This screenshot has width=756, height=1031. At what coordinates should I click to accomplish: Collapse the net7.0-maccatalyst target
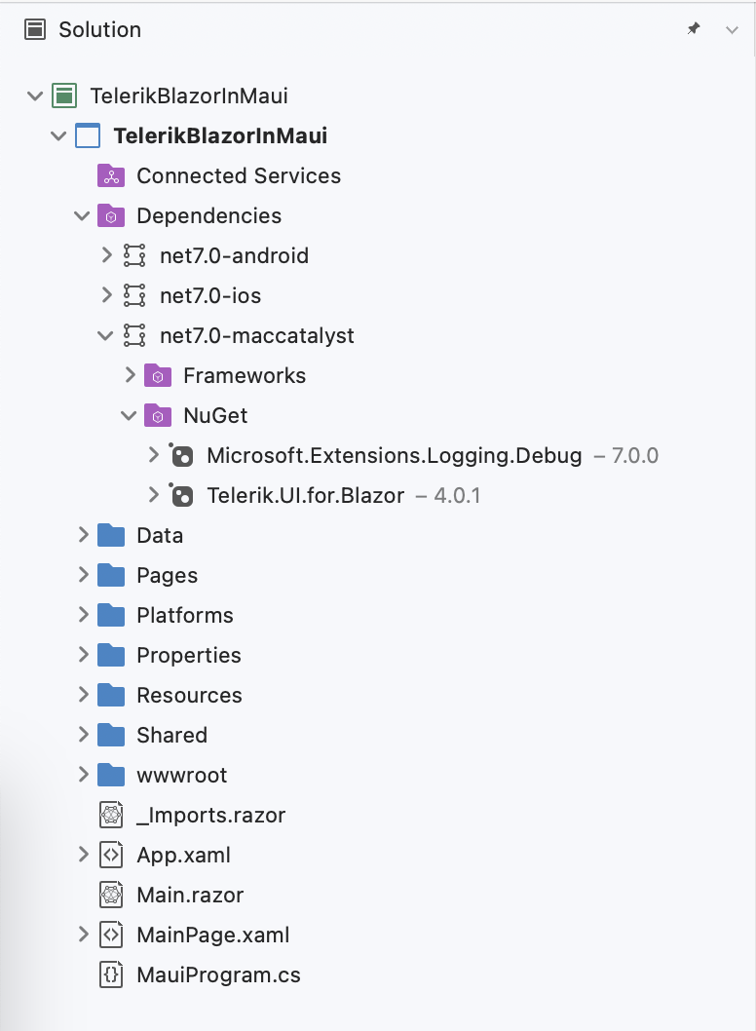105,336
